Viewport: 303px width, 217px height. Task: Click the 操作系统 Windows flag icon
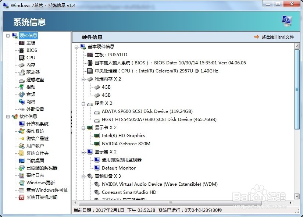tap(22, 131)
